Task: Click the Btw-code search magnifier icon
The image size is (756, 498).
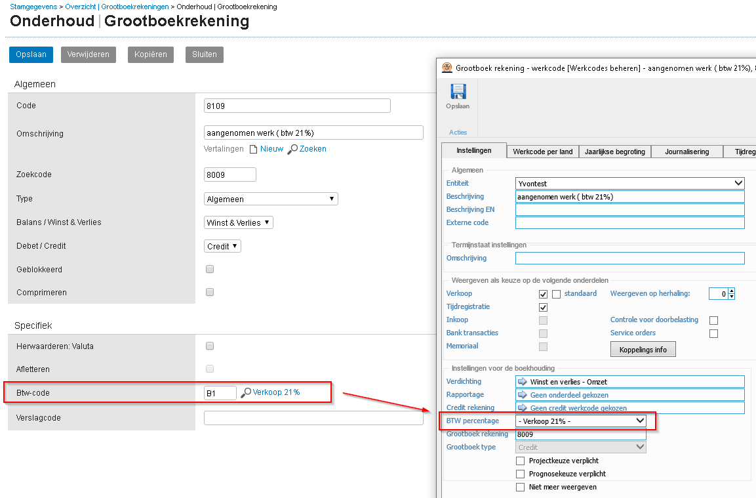Action: [x=246, y=392]
